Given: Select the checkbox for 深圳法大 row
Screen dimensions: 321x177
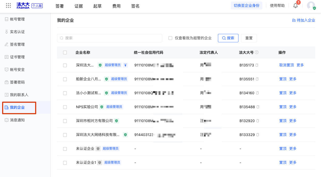Looking at the screenshot, I should tap(65, 65).
